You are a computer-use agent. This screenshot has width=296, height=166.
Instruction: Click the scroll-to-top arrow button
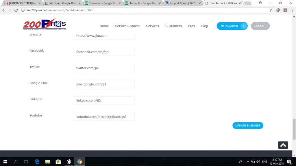(283, 145)
